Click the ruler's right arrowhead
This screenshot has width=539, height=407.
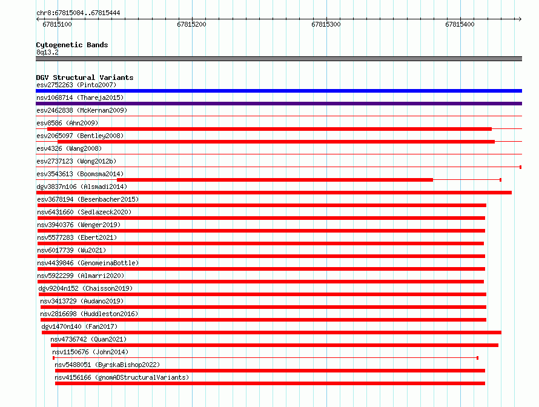520,19
